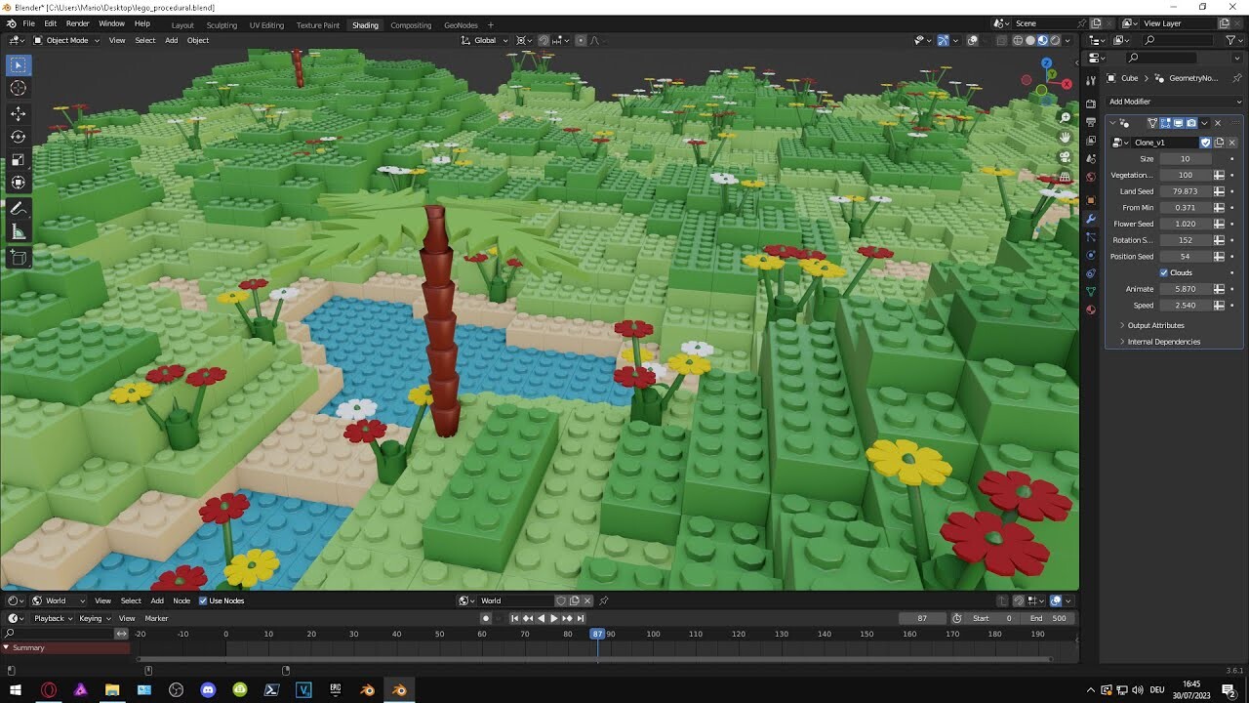Open the transform orientation dropdown showing Global
This screenshot has width=1249, height=703.
[485, 40]
